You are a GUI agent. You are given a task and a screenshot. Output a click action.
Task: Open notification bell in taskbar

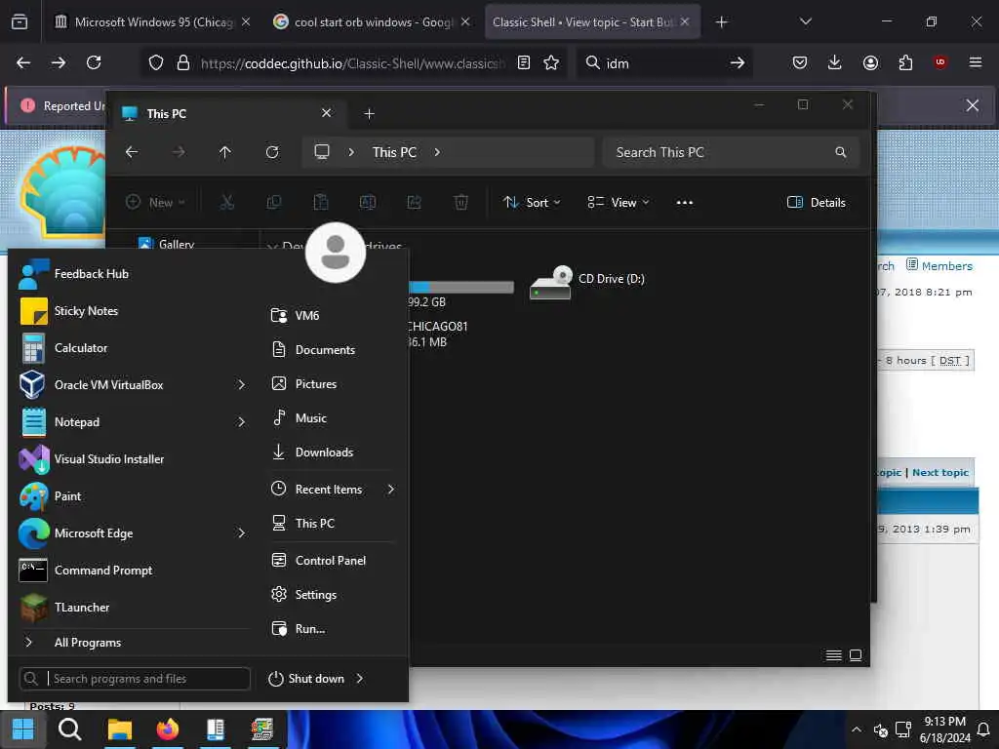(x=983, y=729)
